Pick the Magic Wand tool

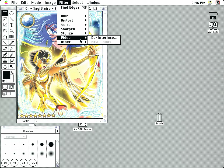tap(12, 19)
